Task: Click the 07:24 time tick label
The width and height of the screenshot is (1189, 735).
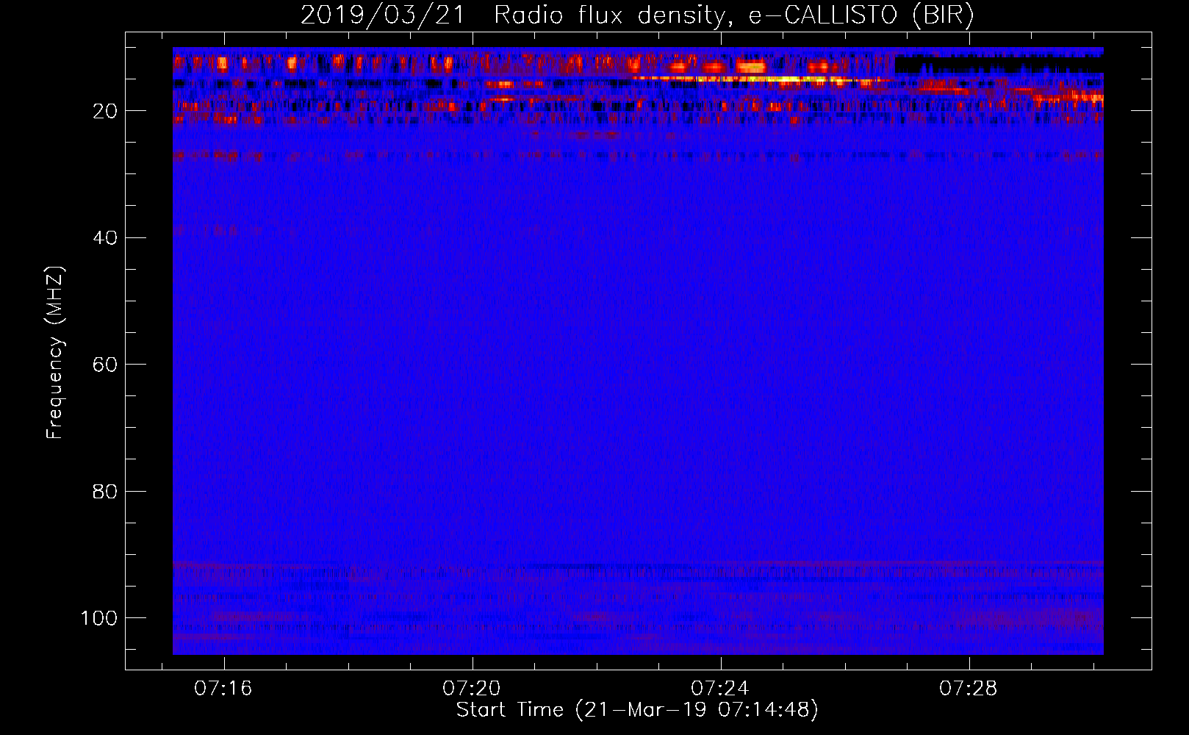Action: point(720,689)
